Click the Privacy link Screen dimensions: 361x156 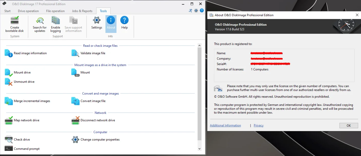coord(258,125)
